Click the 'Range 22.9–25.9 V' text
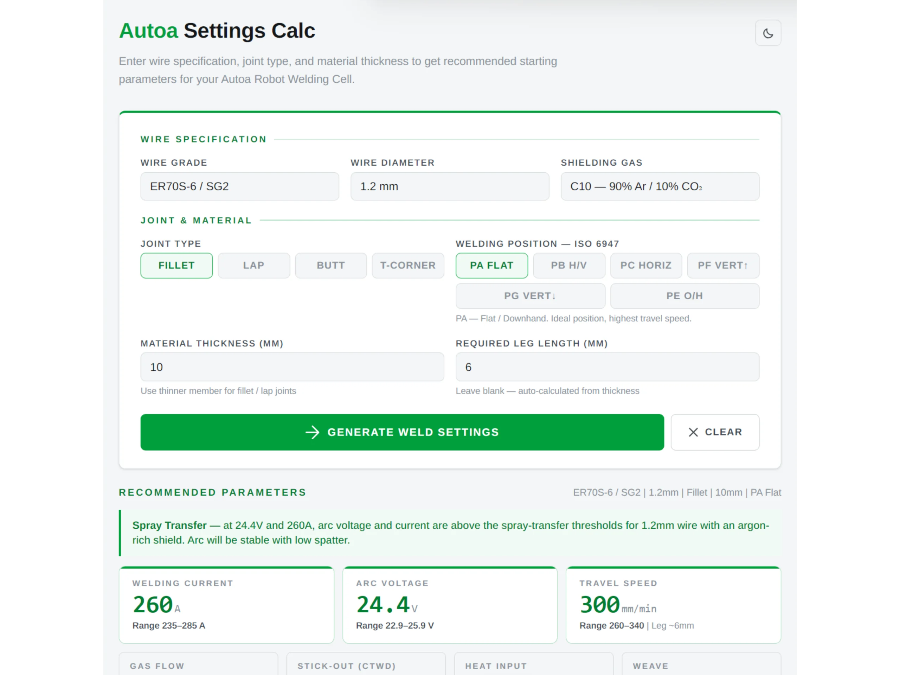The height and width of the screenshot is (675, 900). (x=395, y=625)
